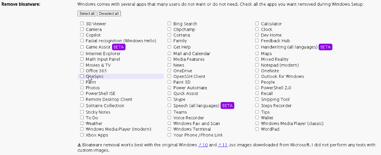Tick the Paint checkbox

click(x=82, y=82)
